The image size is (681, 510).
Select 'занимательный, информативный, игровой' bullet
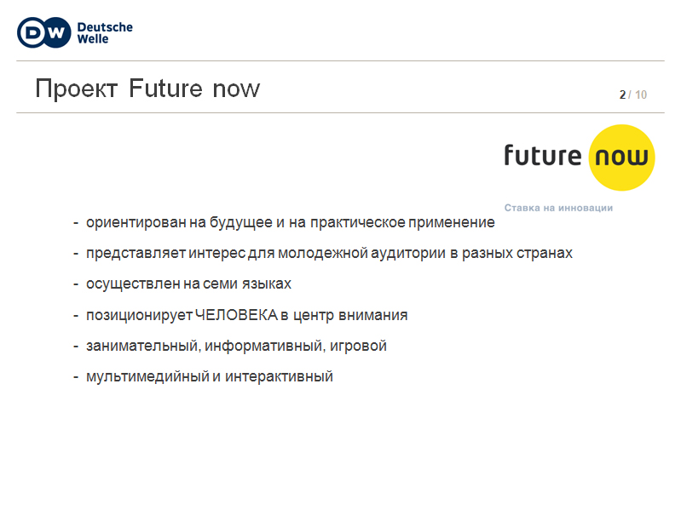236,346
